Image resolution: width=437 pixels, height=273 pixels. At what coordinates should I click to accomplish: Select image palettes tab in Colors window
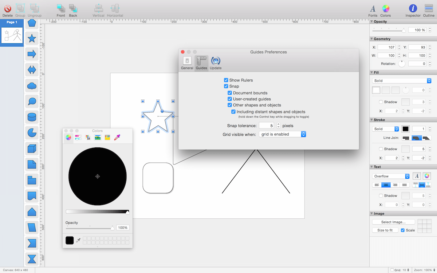point(98,137)
